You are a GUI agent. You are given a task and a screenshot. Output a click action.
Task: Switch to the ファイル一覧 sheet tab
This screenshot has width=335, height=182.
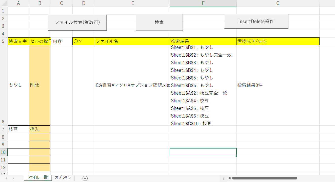(x=37, y=178)
